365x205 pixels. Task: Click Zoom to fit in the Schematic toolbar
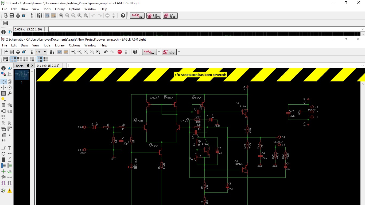[73, 52]
